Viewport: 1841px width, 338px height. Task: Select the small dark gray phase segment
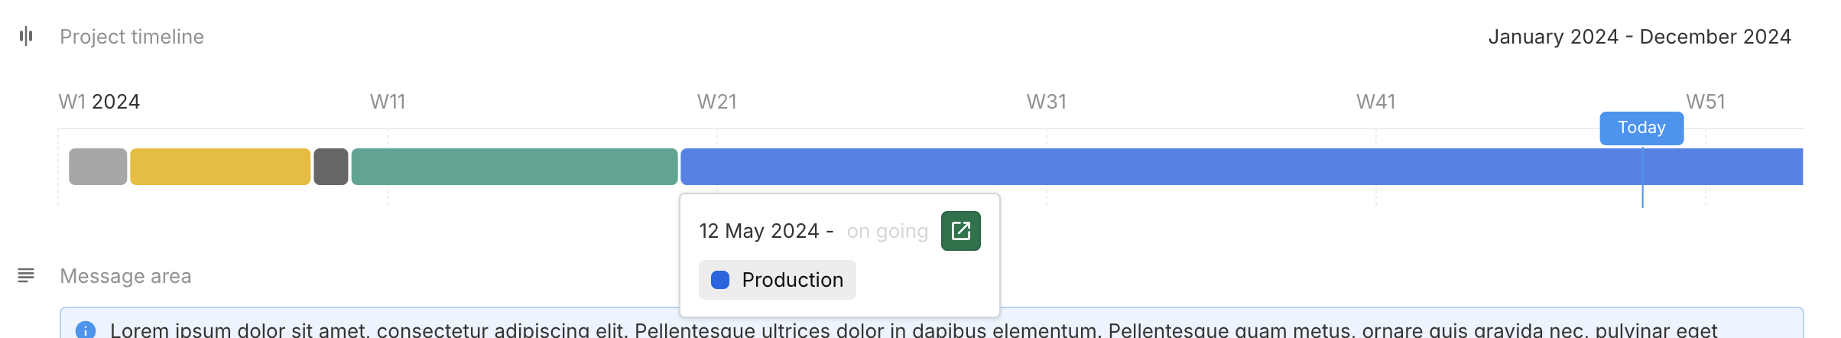[x=331, y=167]
